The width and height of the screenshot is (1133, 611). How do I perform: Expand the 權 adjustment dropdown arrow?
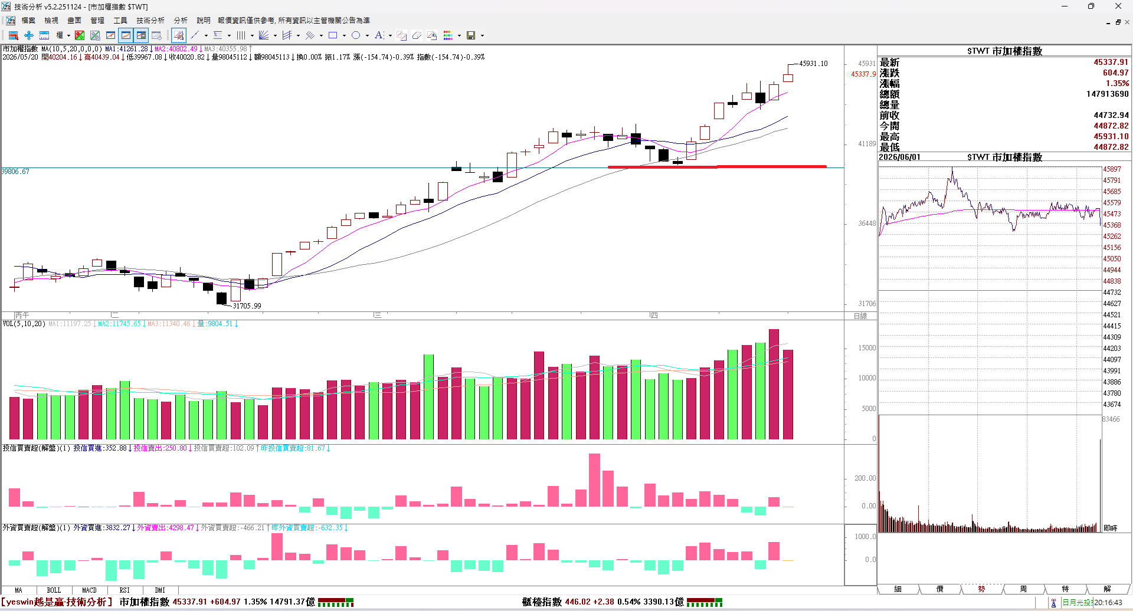[68, 35]
